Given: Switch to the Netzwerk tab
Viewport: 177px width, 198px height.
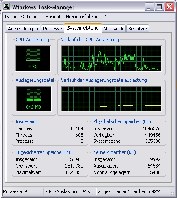Looking at the screenshot, I should [x=114, y=29].
